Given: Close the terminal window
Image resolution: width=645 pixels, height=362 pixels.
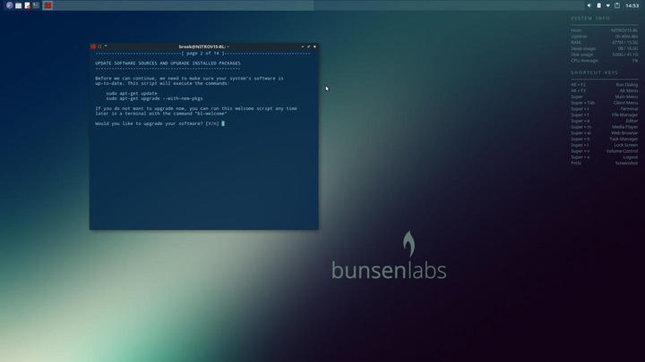Looking at the screenshot, I should pos(314,46).
